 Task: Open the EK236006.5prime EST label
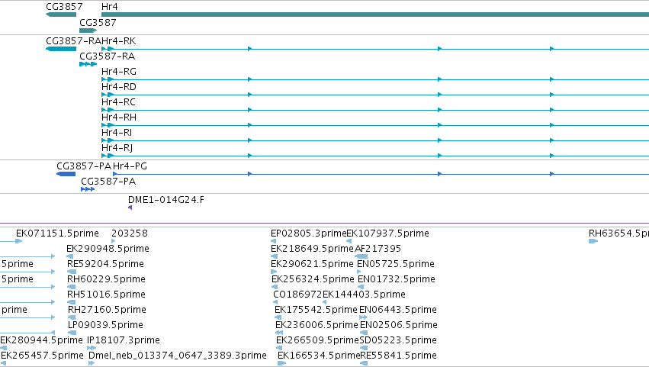[x=316, y=325]
